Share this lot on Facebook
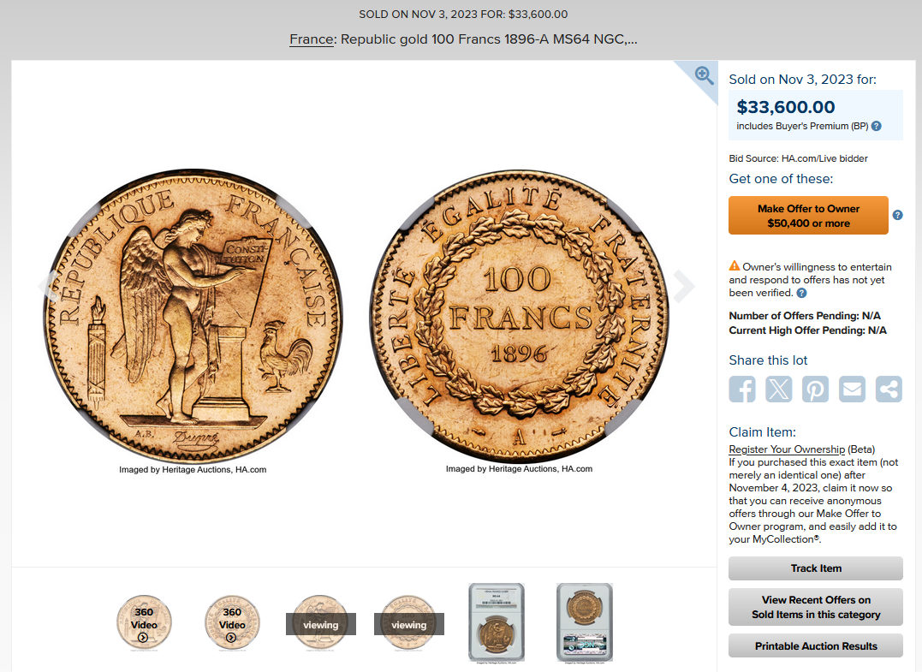This screenshot has width=922, height=672. 742,389
